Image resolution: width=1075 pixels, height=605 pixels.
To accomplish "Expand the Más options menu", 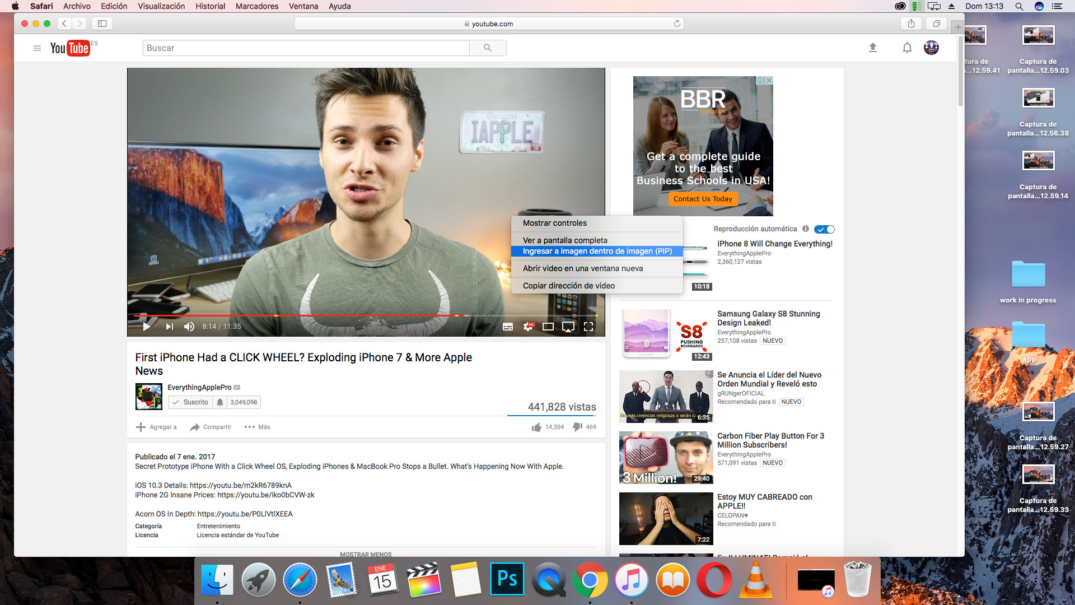I will (258, 427).
